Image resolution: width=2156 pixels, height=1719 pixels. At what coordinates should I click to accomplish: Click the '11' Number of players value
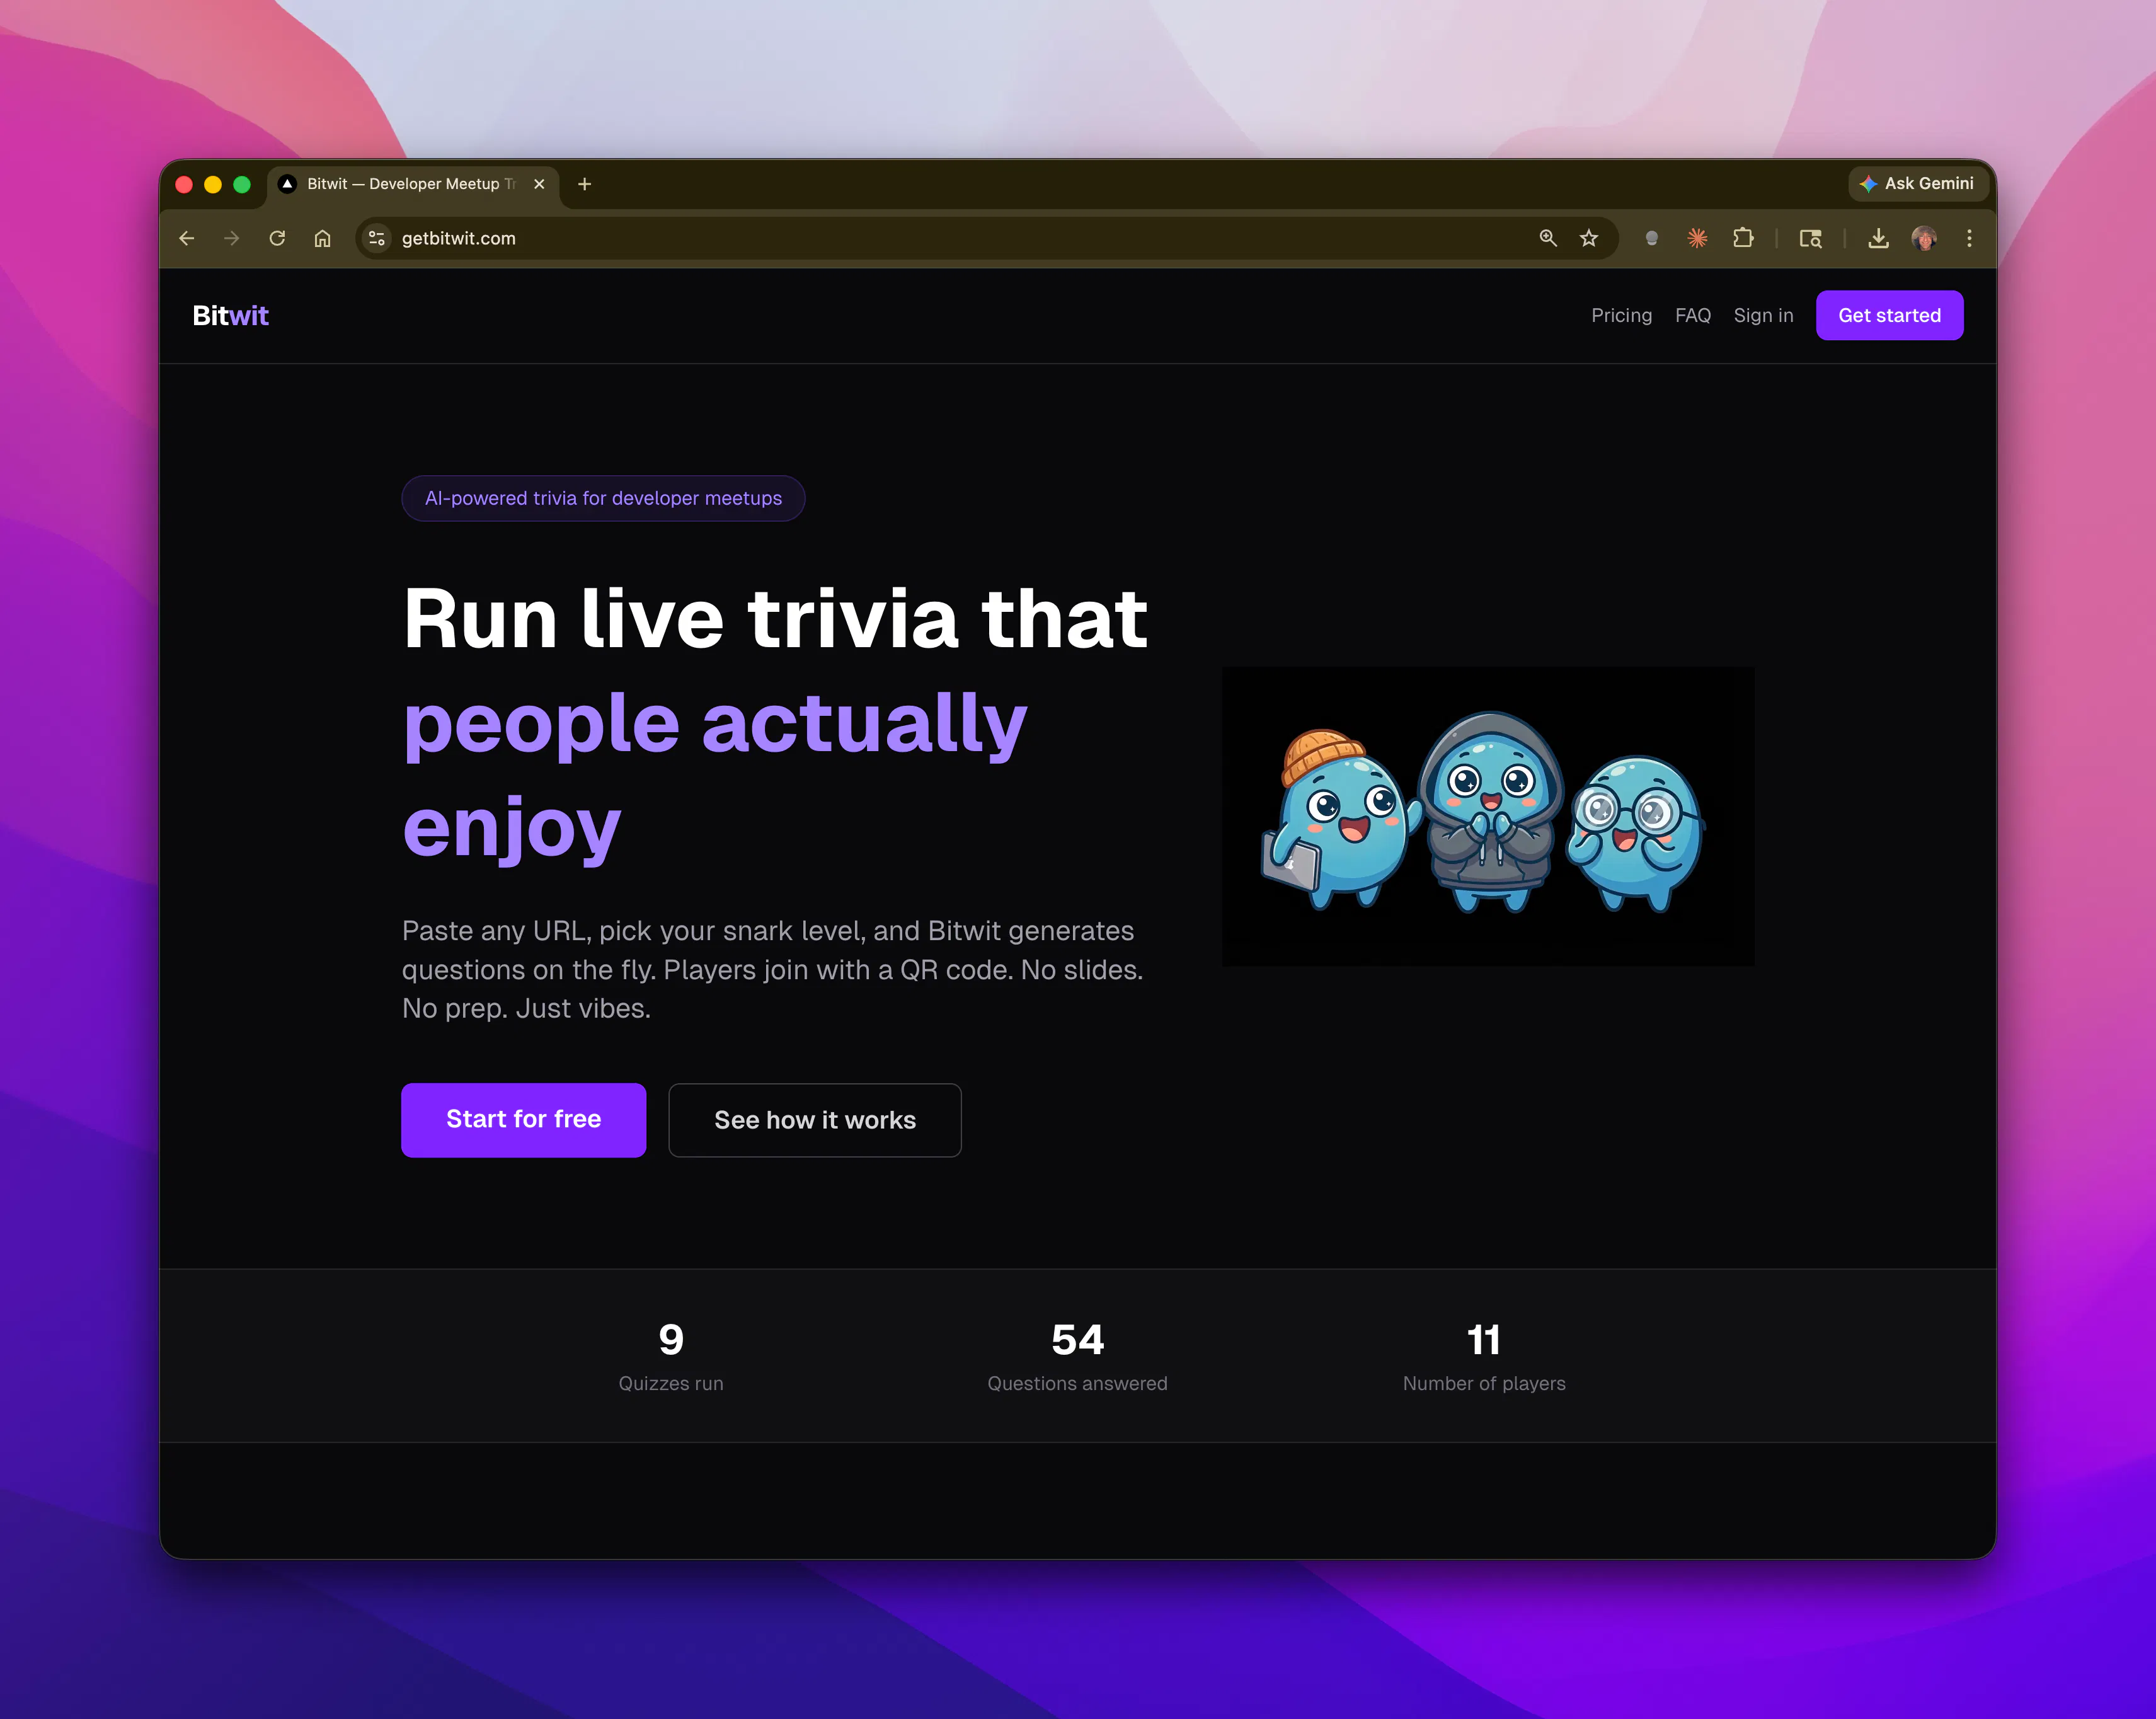[1483, 1340]
